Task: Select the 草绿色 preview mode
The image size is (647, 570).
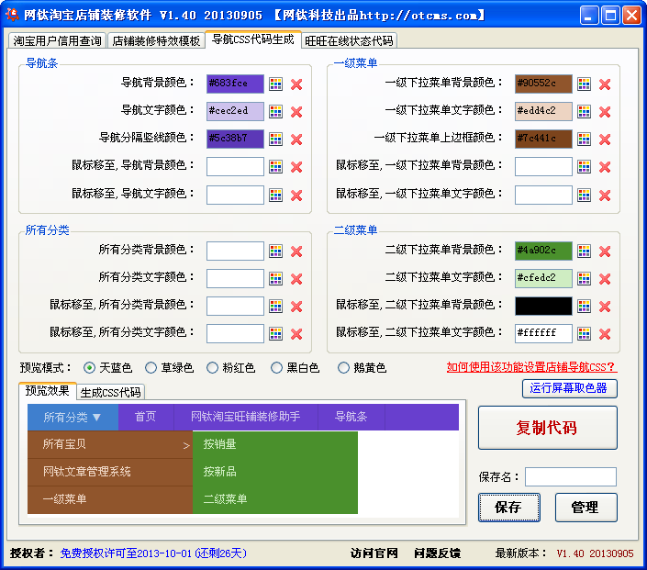Action: pyautogui.click(x=151, y=368)
